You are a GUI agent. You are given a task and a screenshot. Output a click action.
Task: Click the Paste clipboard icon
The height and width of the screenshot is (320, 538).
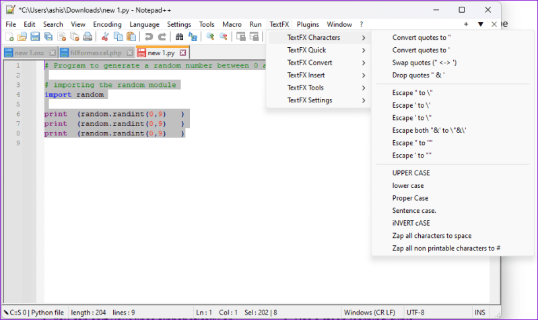[131, 37]
